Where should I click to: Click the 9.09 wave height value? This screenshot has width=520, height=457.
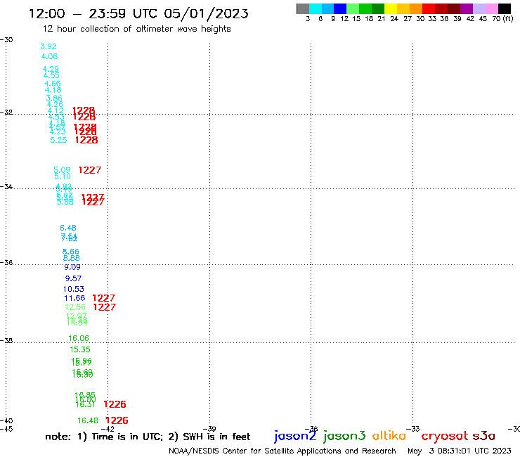tap(72, 267)
